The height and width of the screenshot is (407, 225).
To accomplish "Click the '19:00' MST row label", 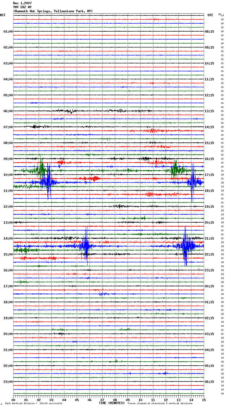I will tap(8, 318).
